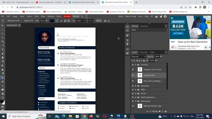Viewport: 212px width, 119px height.
Task: Open the Regular font style dropdown
Action: click(x=28, y=20)
